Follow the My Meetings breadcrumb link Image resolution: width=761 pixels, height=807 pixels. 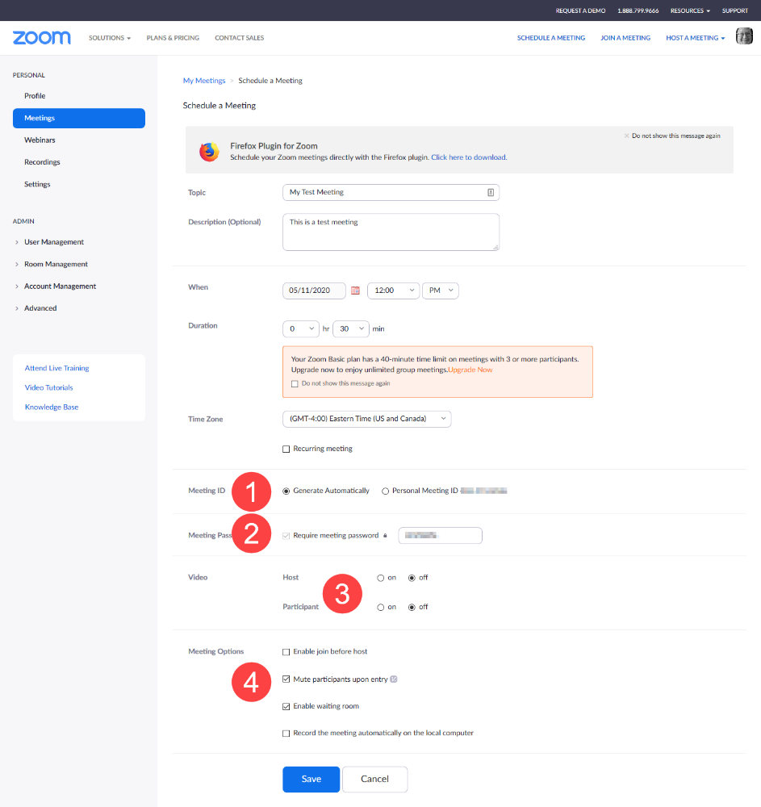pyautogui.click(x=204, y=81)
